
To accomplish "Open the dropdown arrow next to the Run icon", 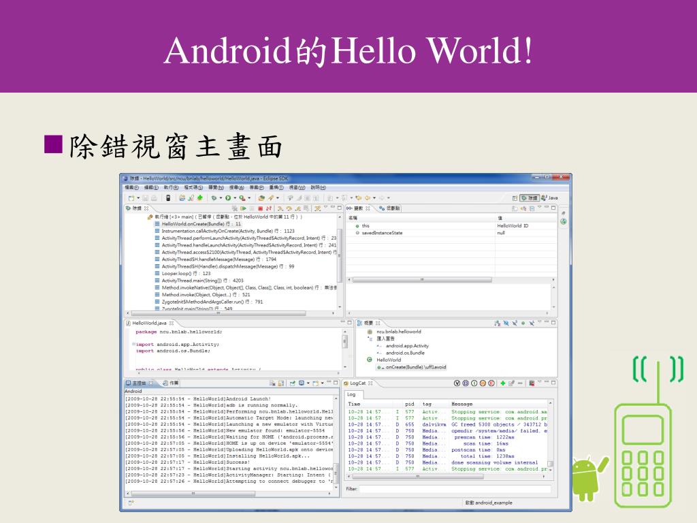I will coord(235,198).
